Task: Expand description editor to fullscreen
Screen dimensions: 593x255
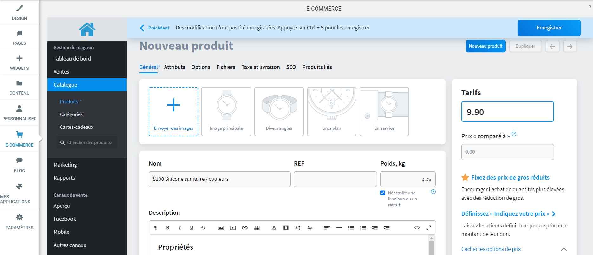Action: (x=429, y=228)
